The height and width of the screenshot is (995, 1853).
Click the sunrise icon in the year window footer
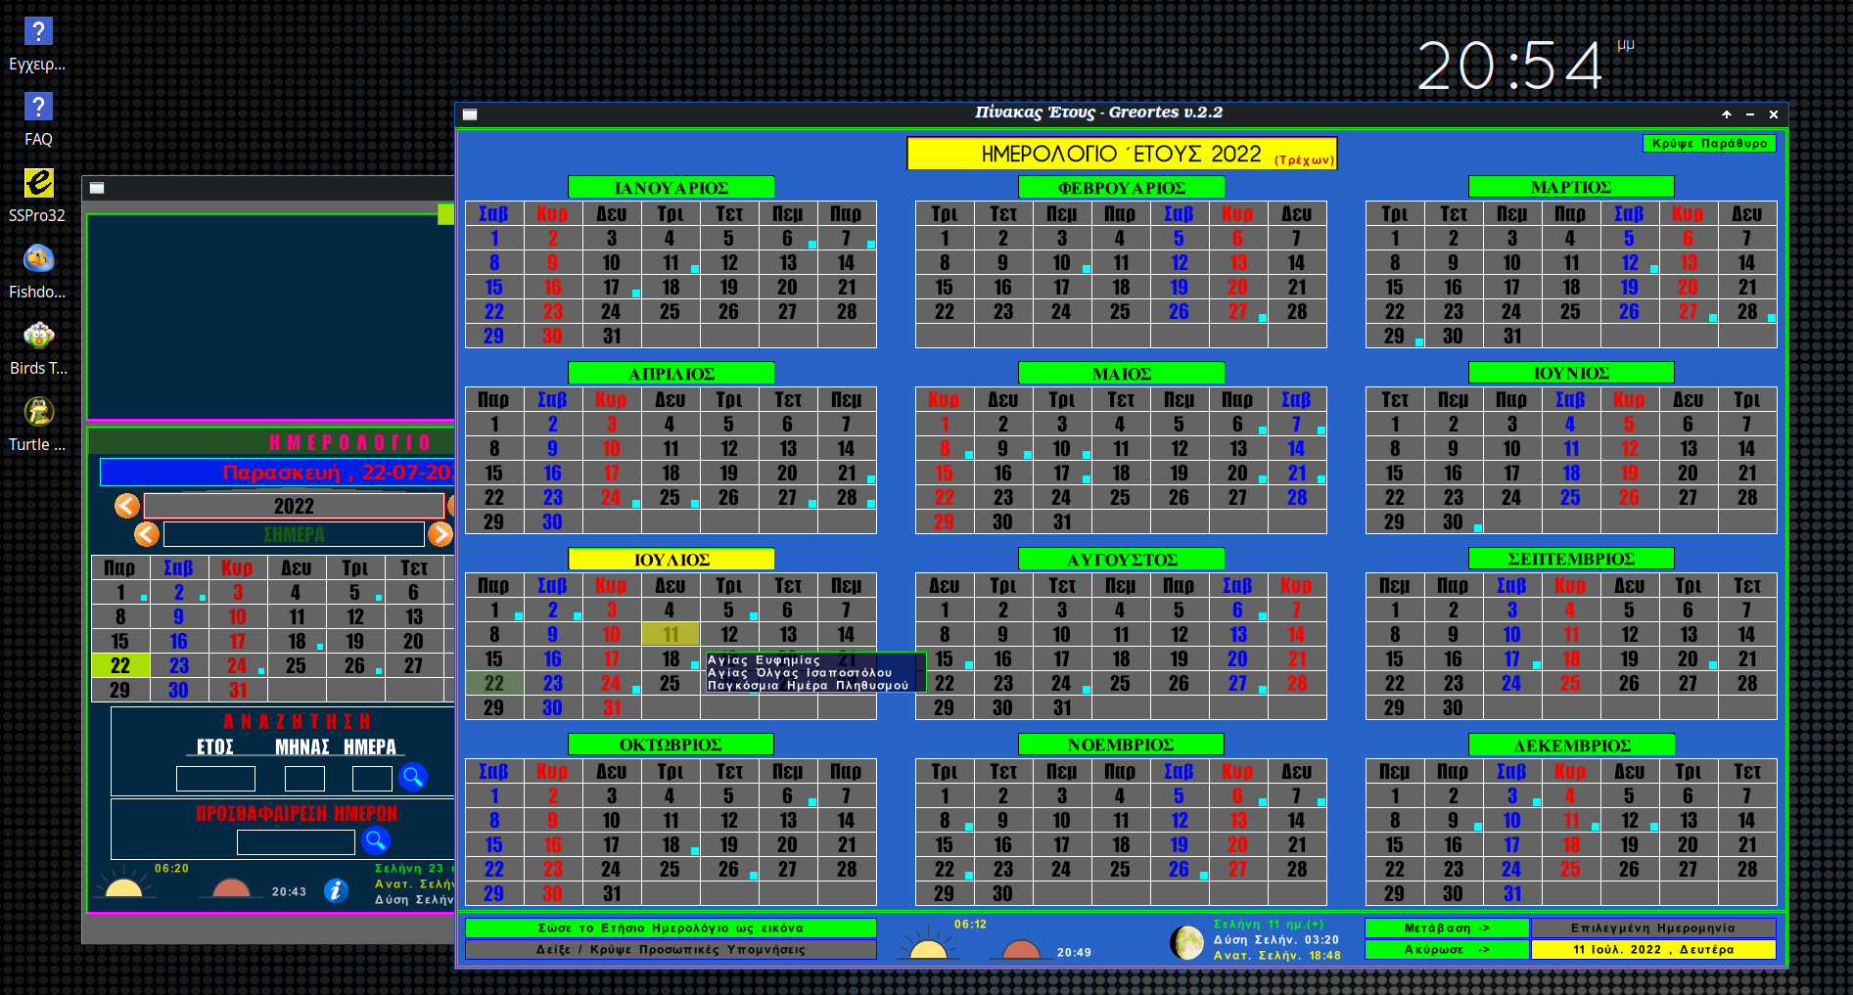pyautogui.click(x=928, y=945)
